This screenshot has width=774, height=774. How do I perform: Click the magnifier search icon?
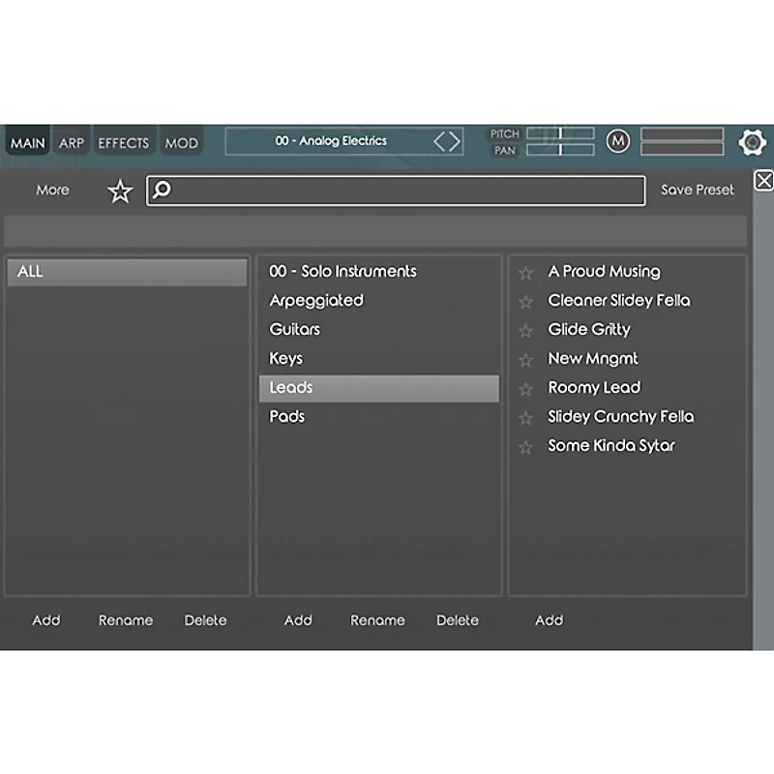[163, 190]
